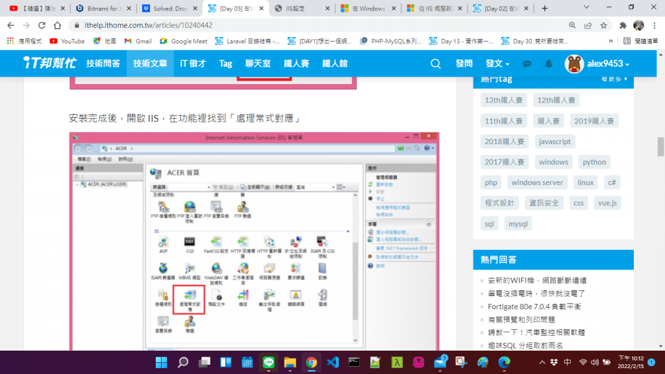Bookmark this page with the star icon
Image resolution: width=665 pixels, height=374 pixels.
[x=603, y=25]
